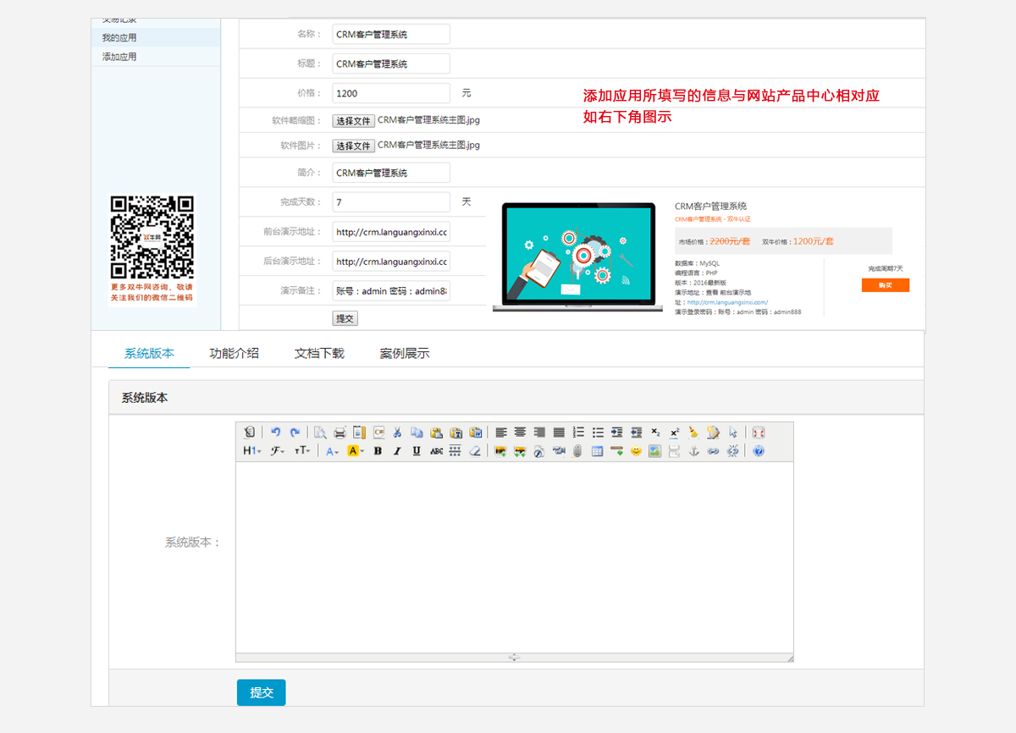Click the orange 购买 button
Image resolution: width=1016 pixels, height=733 pixels.
[x=885, y=285]
